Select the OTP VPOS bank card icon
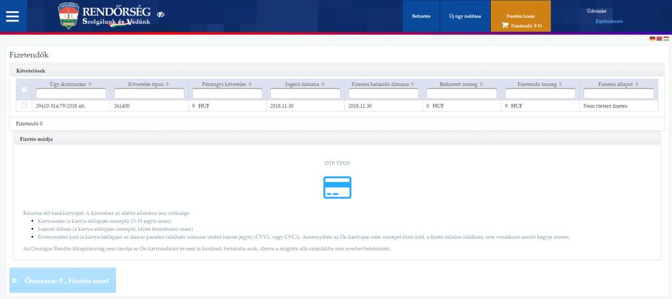The width and height of the screenshot is (672, 299). 337,187
